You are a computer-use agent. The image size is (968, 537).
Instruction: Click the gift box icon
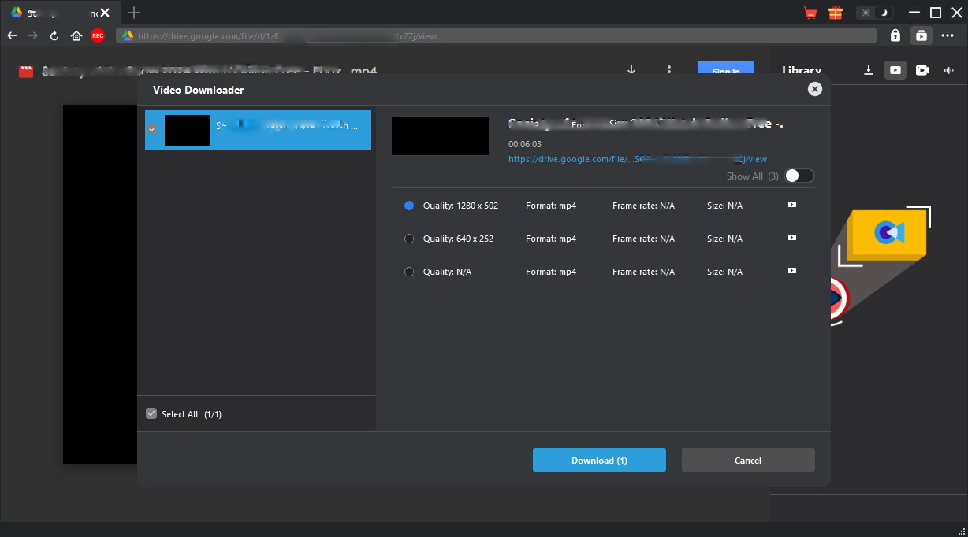(x=835, y=13)
